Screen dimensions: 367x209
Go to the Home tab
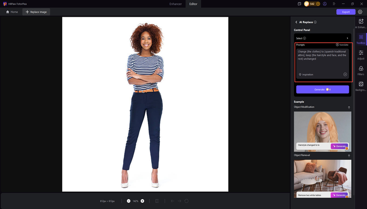(12, 12)
